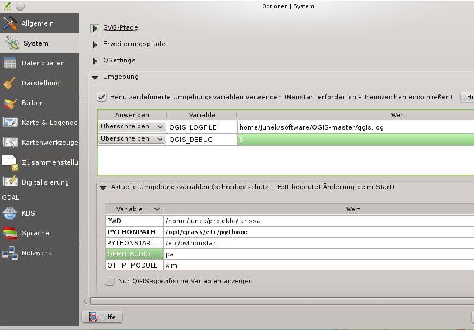Expand the QSettings section
The height and width of the screenshot is (330, 474).
click(x=95, y=61)
